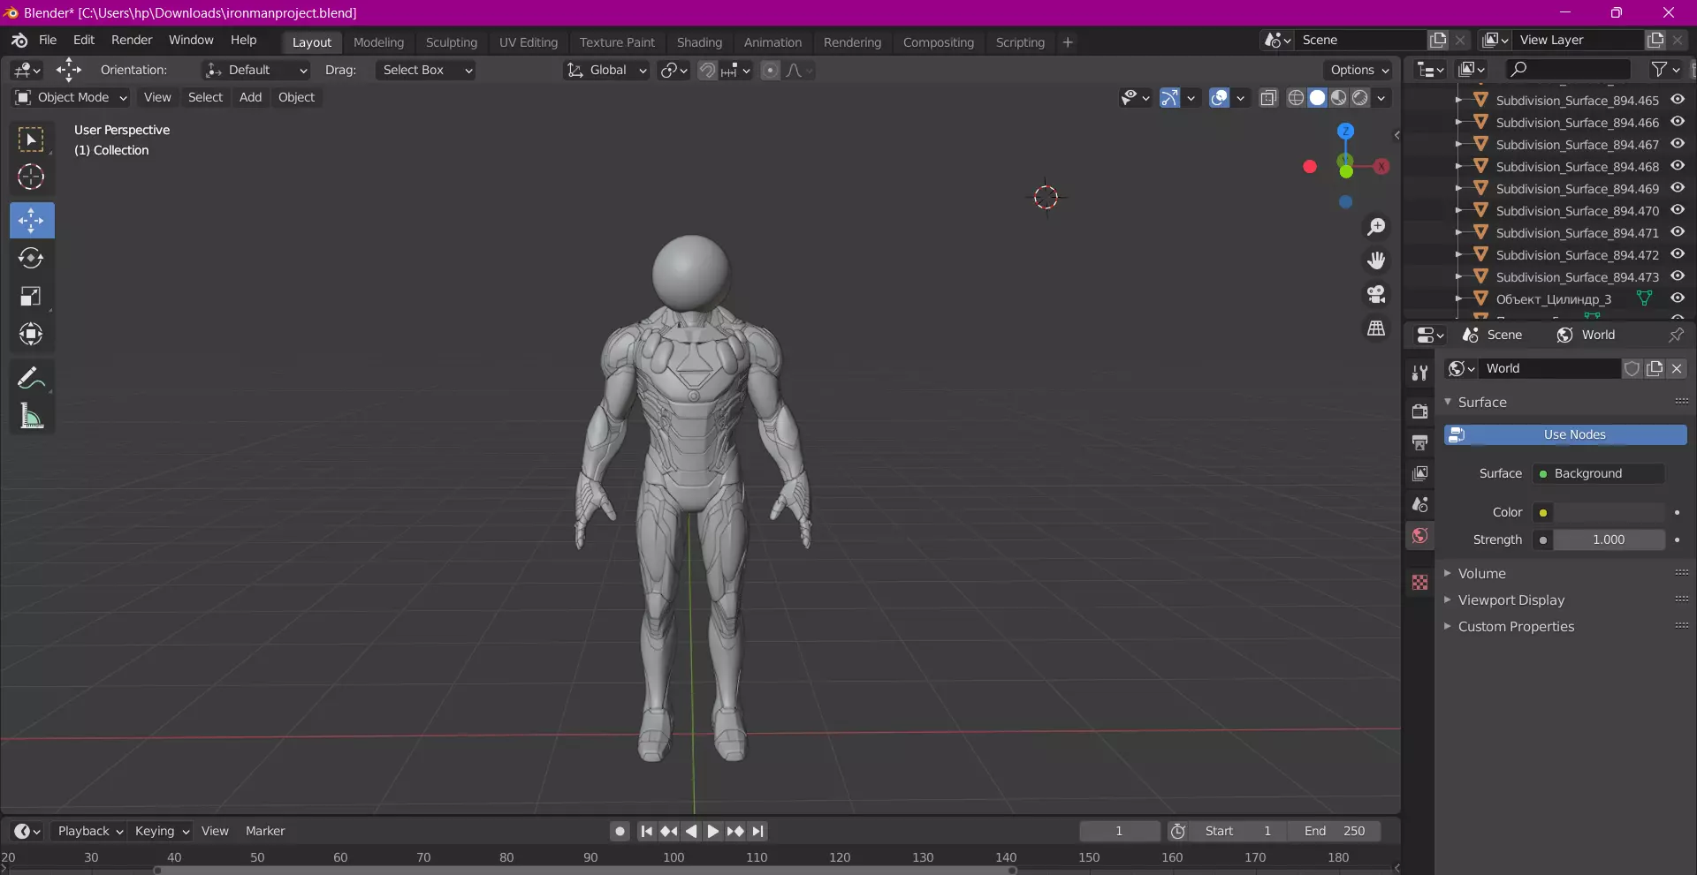Activate the Move tool
Image resolution: width=1697 pixels, height=875 pixels.
point(32,221)
